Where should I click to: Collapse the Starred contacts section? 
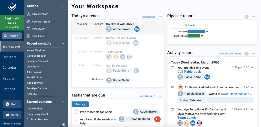(x=63, y=102)
